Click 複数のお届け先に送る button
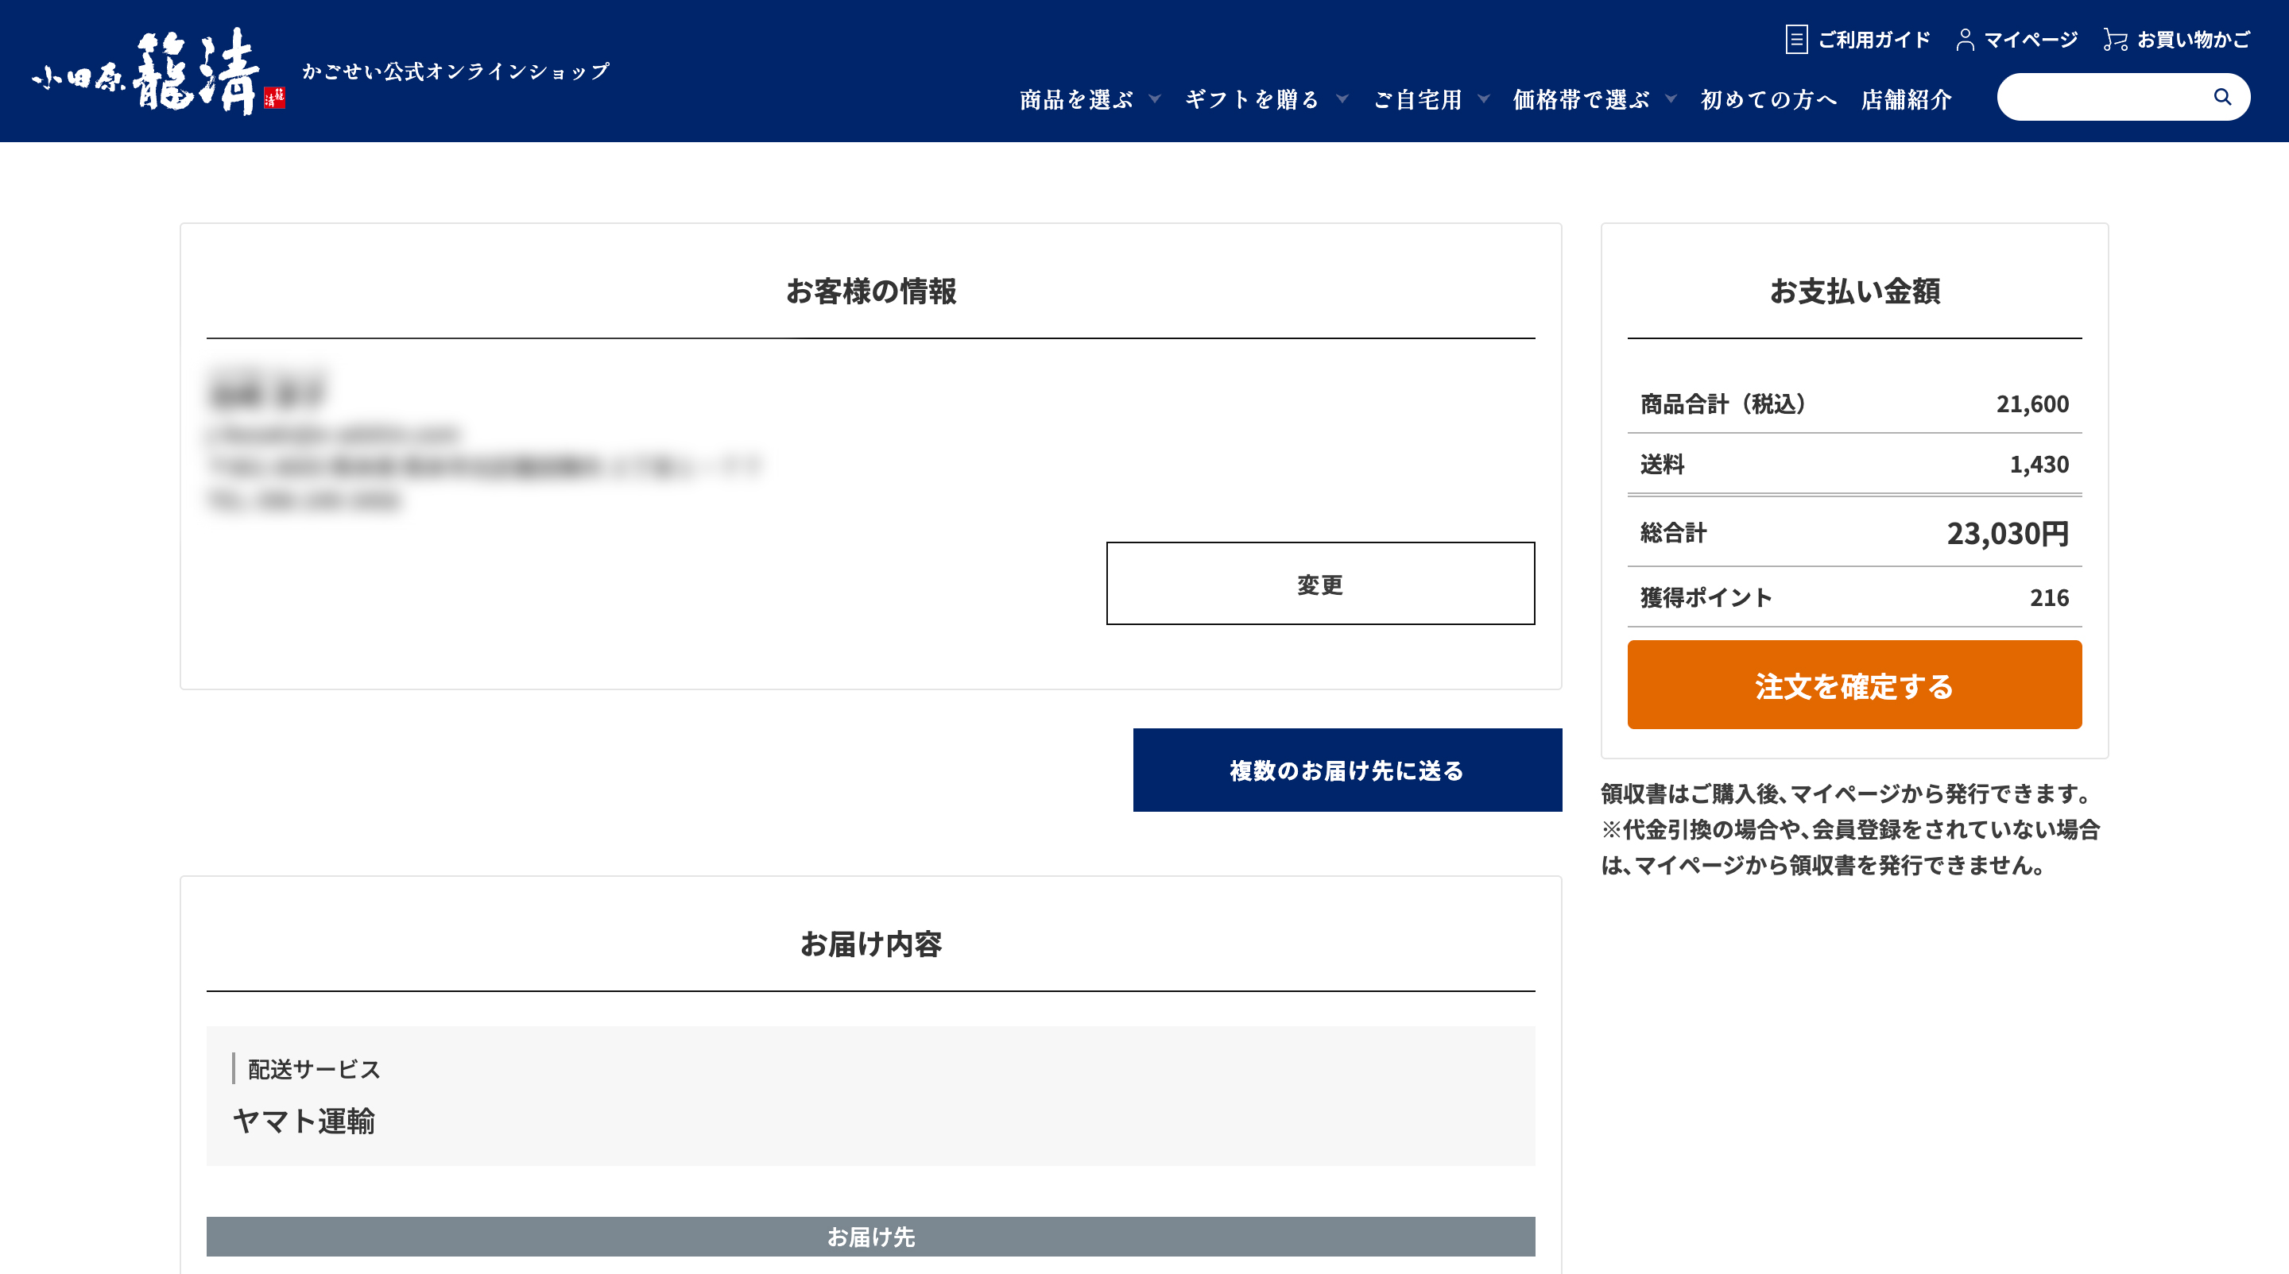This screenshot has height=1274, width=2289. (x=1347, y=770)
